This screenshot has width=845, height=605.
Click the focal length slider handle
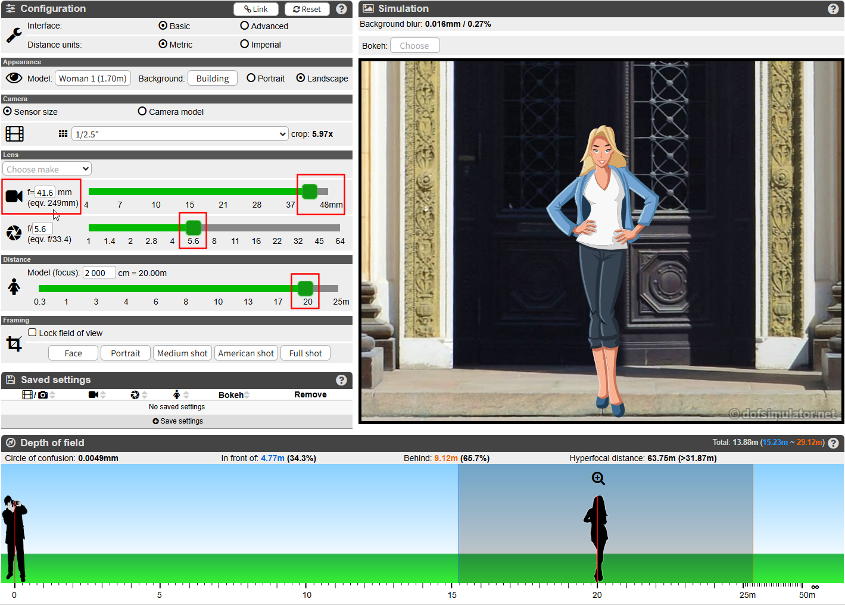click(310, 192)
